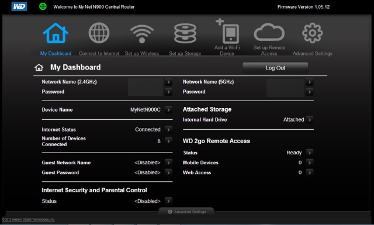Image resolution: width=374 pixels, height=225 pixels.
Task: Click the Connected internet status value
Action: 148,130
